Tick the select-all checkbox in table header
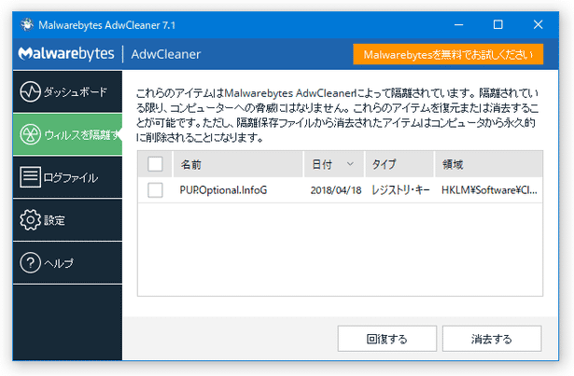 (155, 164)
